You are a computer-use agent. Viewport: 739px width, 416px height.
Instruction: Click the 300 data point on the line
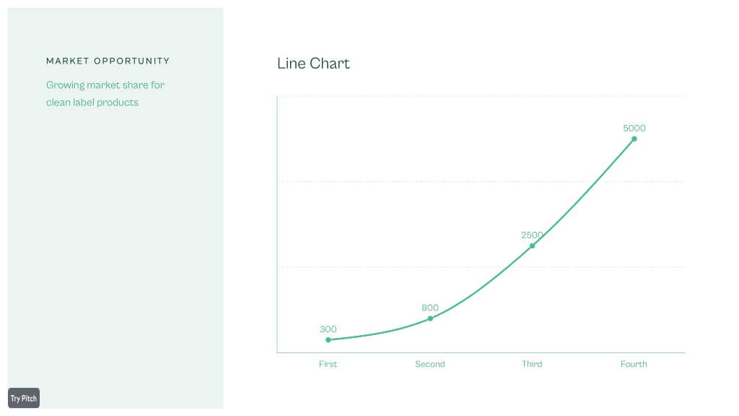pos(328,339)
